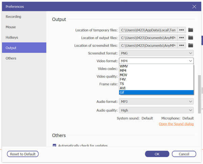203x164 pixels.
Task: Choose AVI from video format list
Action: [x=156, y=88]
